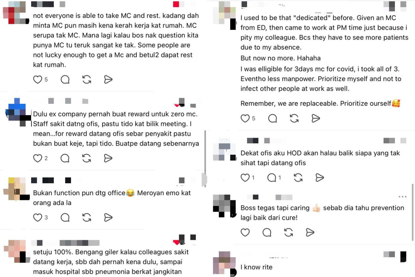Repost the 'Remember, we are replaceable' comment

(294, 118)
